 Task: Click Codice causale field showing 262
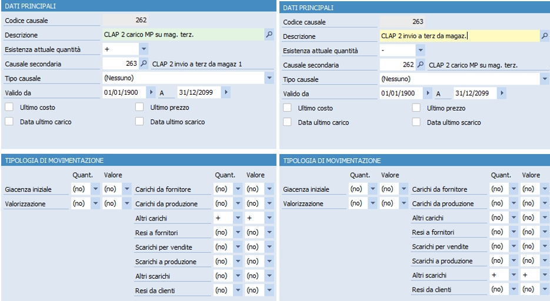pyautogui.click(x=125, y=20)
